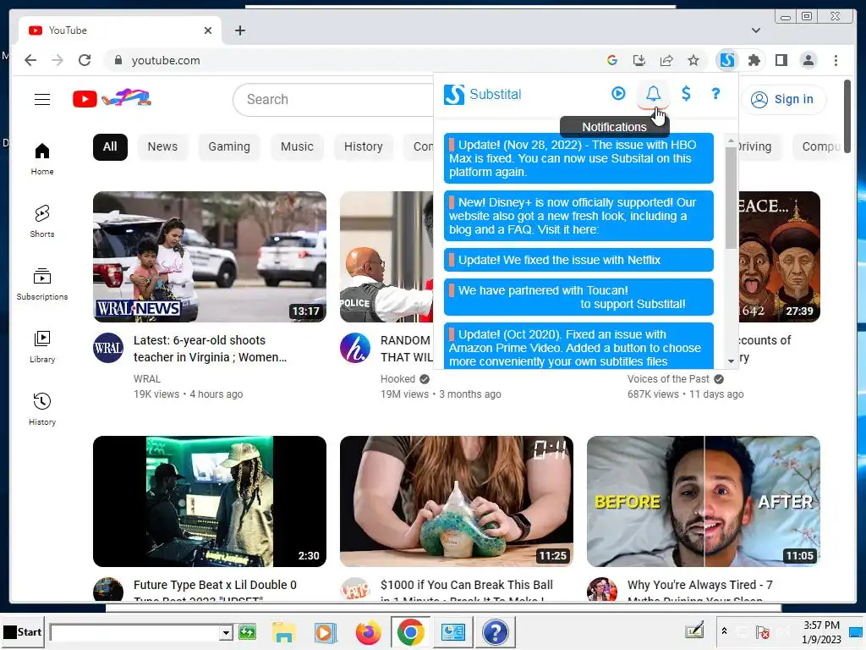
Task: Click the WRAL channel avatar
Action: pos(107,348)
